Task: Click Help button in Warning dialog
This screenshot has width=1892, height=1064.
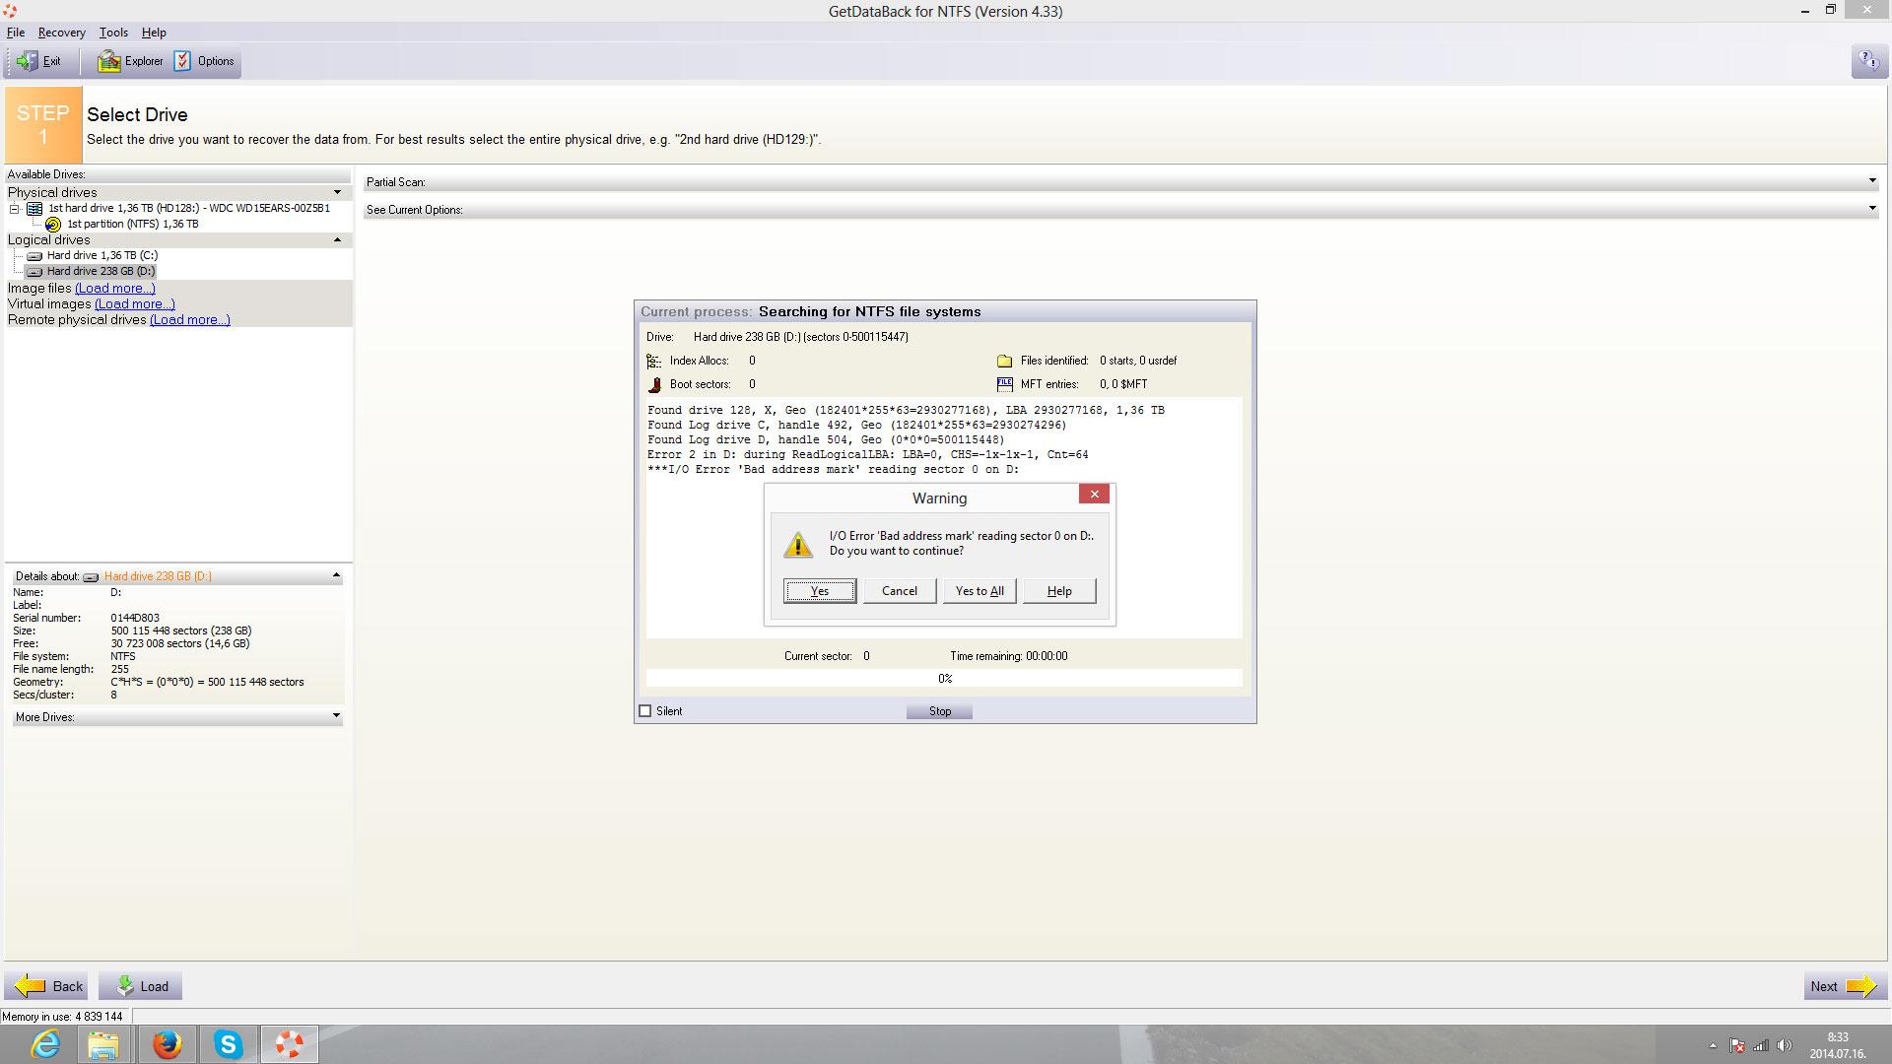Action: click(1059, 591)
